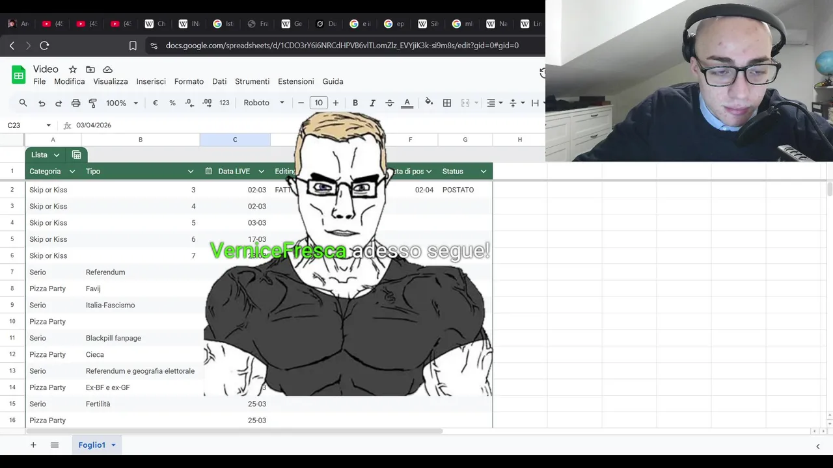Click the POSTATO status cell
This screenshot has height=468, width=833.
click(x=465, y=190)
